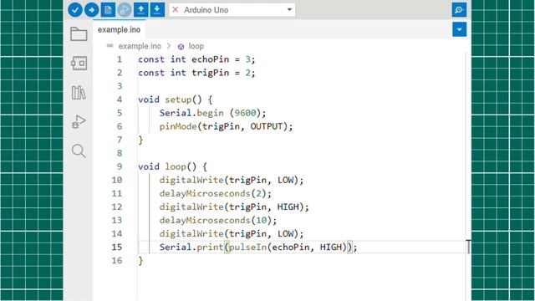Click the Verify checkmark button
The height and width of the screenshot is (301, 535).
click(75, 10)
